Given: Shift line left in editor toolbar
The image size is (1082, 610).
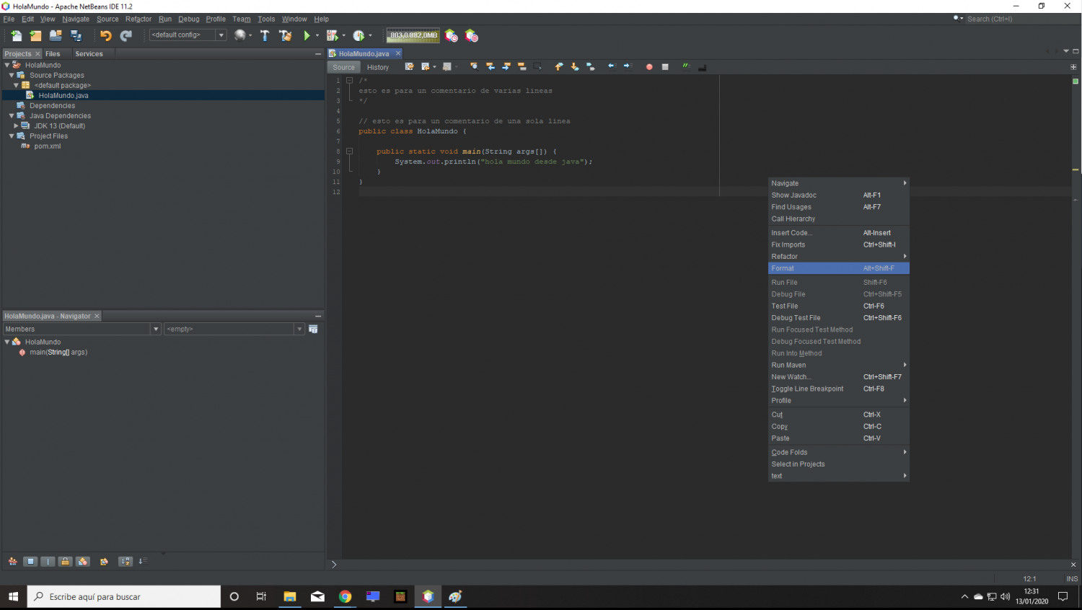Looking at the screenshot, I should click(612, 66).
